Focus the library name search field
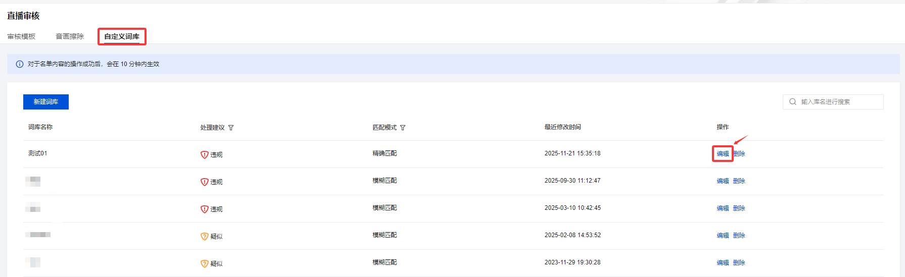Viewport: 905px width, 277px height. tap(839, 102)
